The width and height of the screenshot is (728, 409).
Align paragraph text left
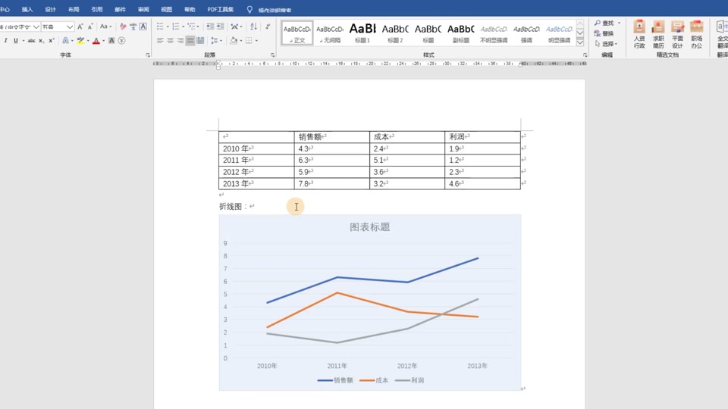tap(160, 41)
